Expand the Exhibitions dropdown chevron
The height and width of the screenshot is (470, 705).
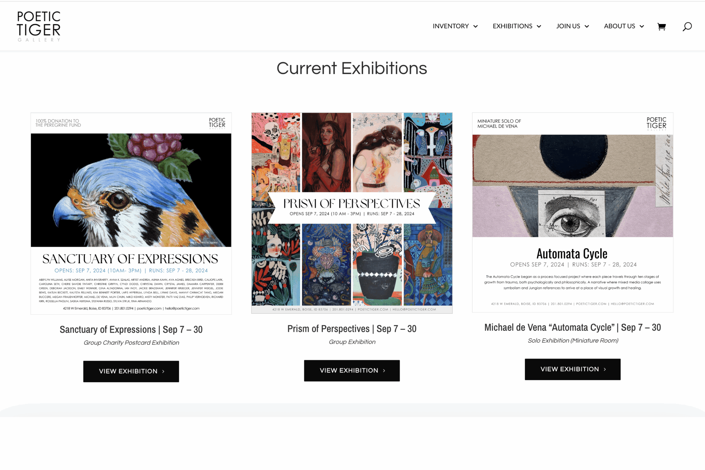coord(539,26)
